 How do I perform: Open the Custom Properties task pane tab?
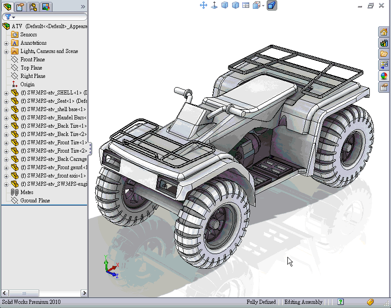tap(384, 87)
